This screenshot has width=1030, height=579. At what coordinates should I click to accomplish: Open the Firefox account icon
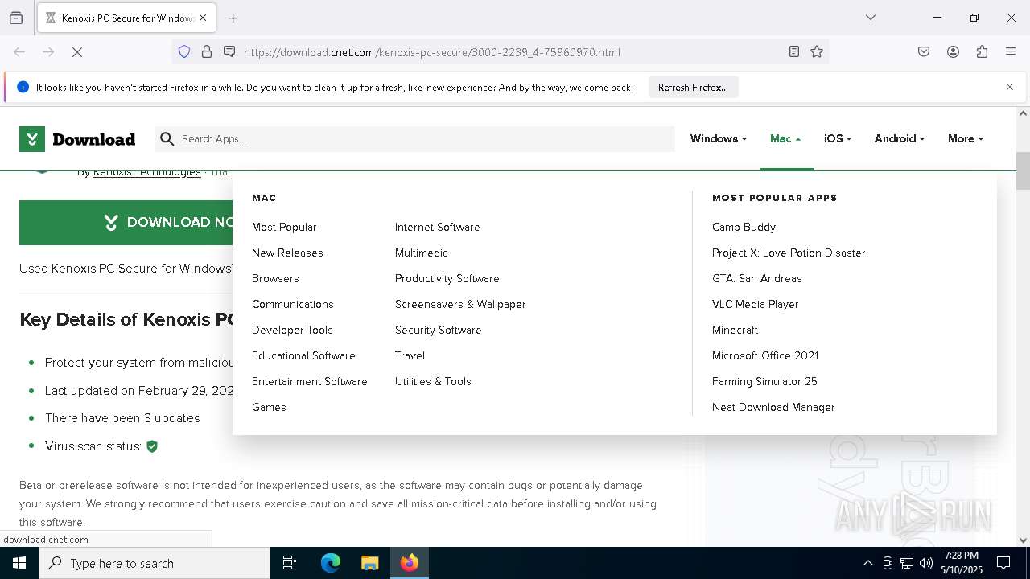[x=953, y=52]
